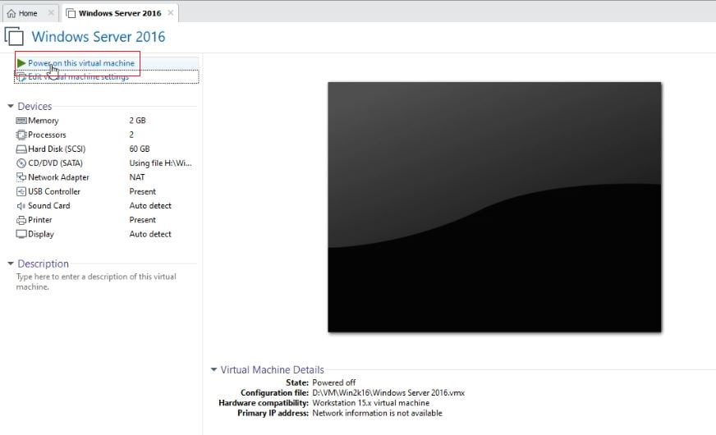Click the USB Controller icon
716x435 pixels.
point(21,191)
